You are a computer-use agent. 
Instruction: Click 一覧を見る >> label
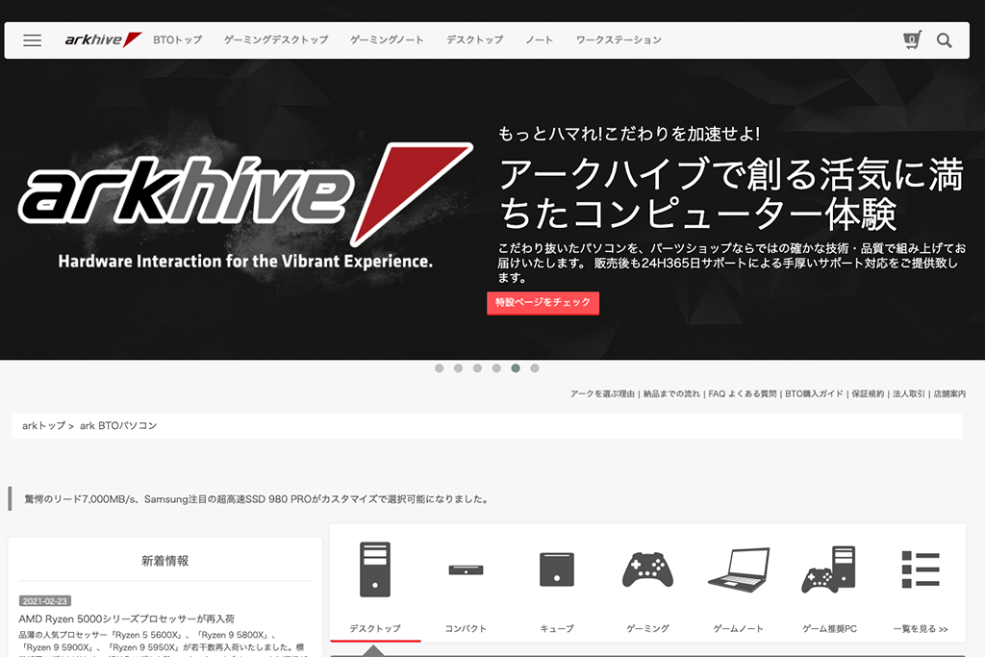pyautogui.click(x=921, y=629)
